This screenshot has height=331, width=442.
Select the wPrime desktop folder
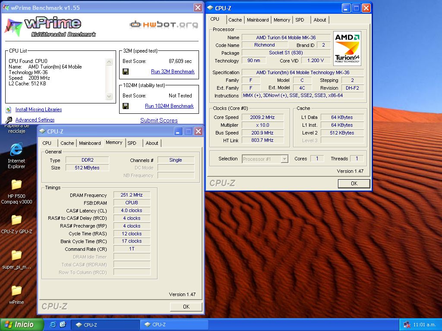[16, 291]
